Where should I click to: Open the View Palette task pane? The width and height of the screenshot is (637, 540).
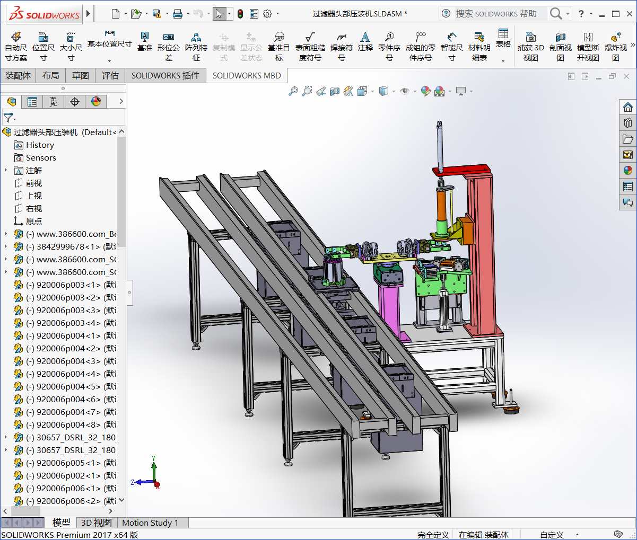tap(628, 155)
